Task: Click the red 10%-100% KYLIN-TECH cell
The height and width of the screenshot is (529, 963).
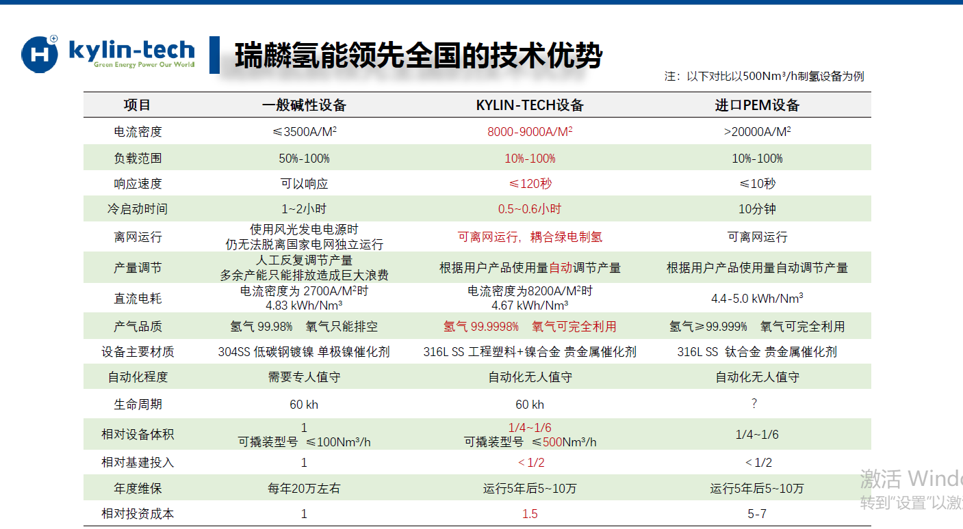Action: coord(530,158)
